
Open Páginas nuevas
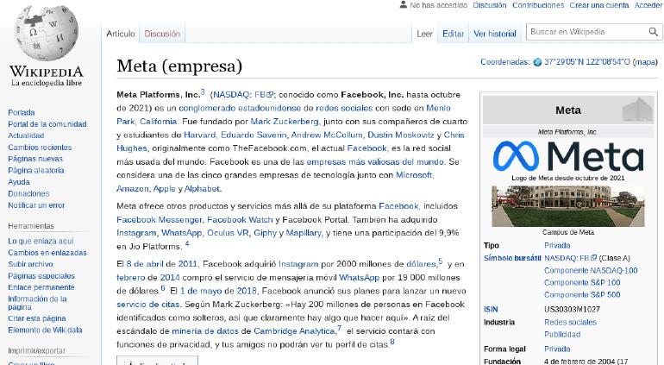35,159
